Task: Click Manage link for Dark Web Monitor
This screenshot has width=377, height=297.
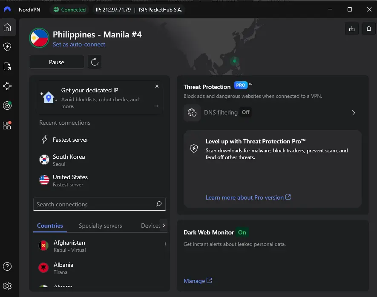Action: 198,281
